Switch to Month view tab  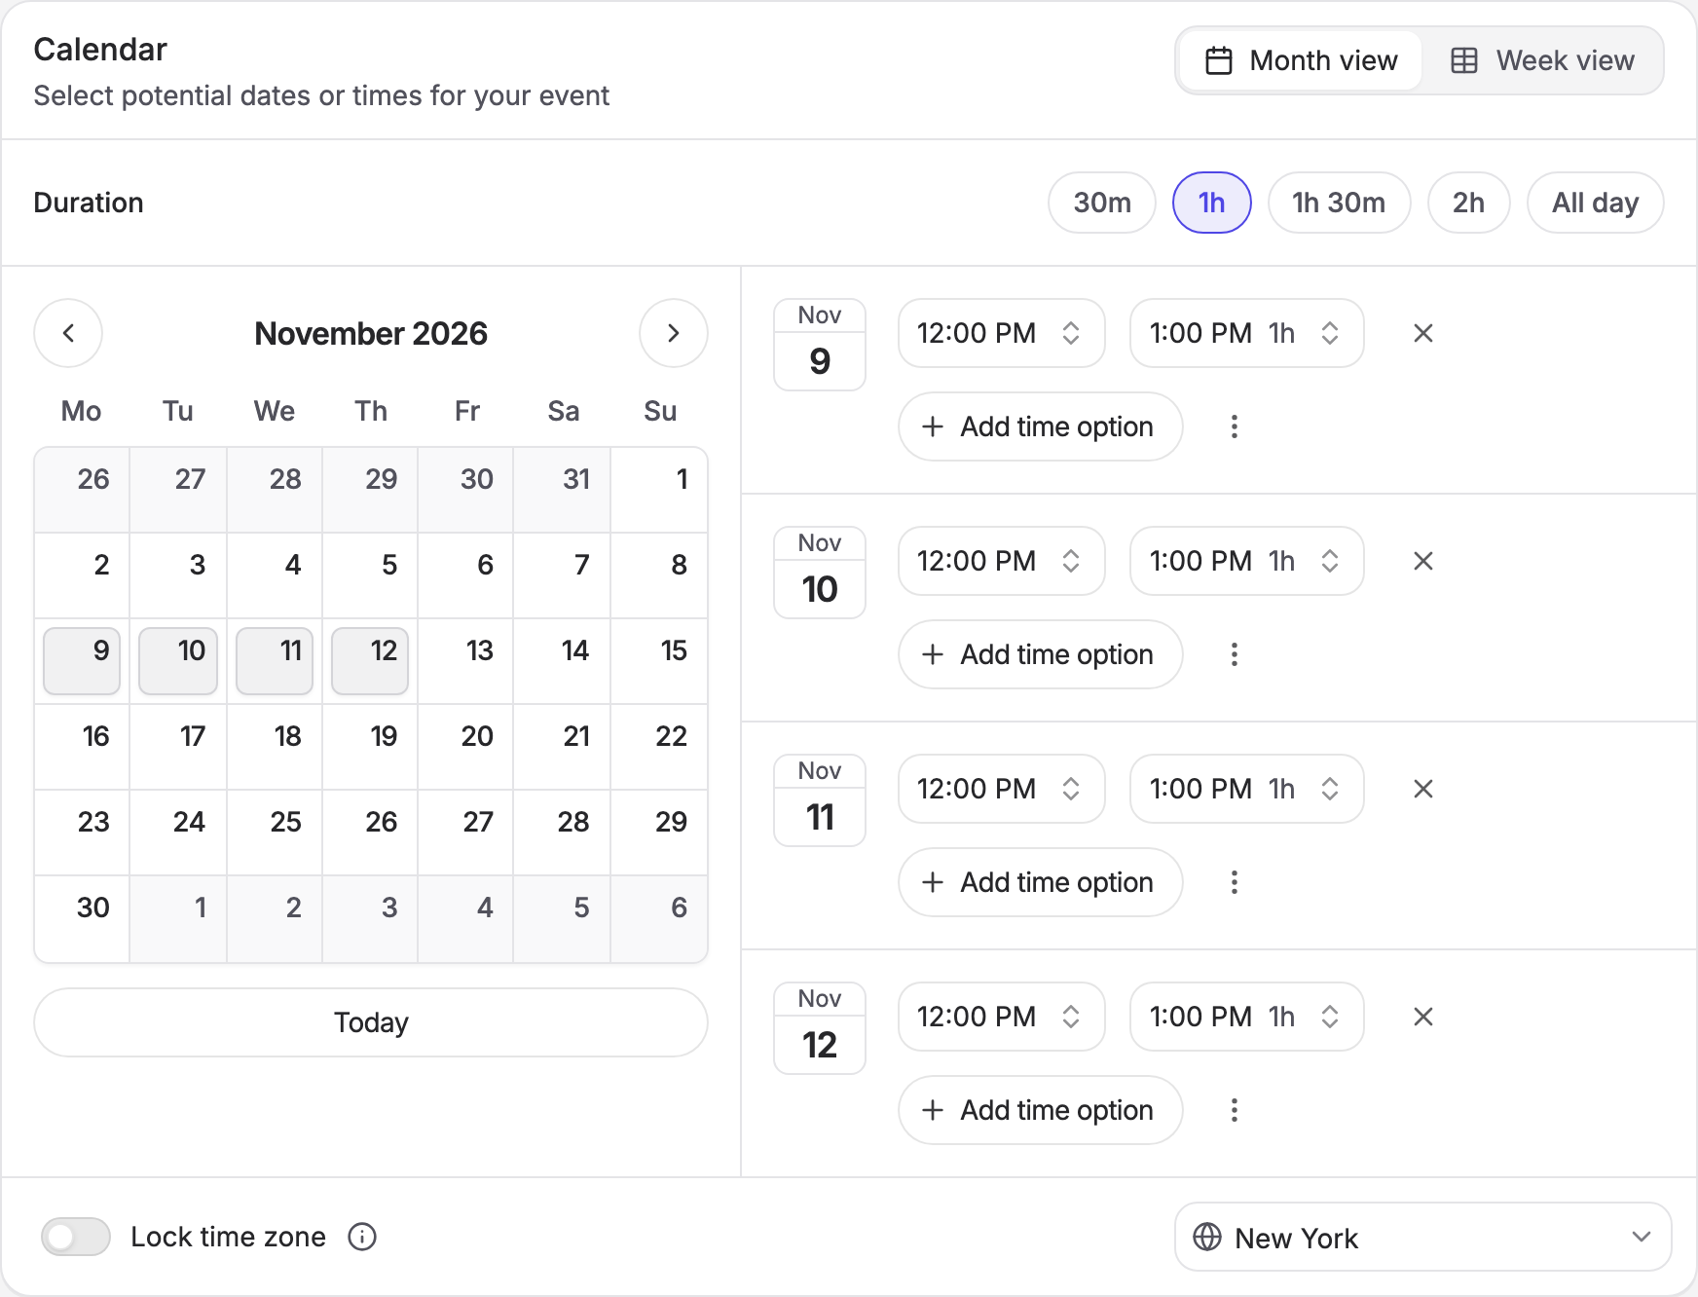click(x=1301, y=60)
